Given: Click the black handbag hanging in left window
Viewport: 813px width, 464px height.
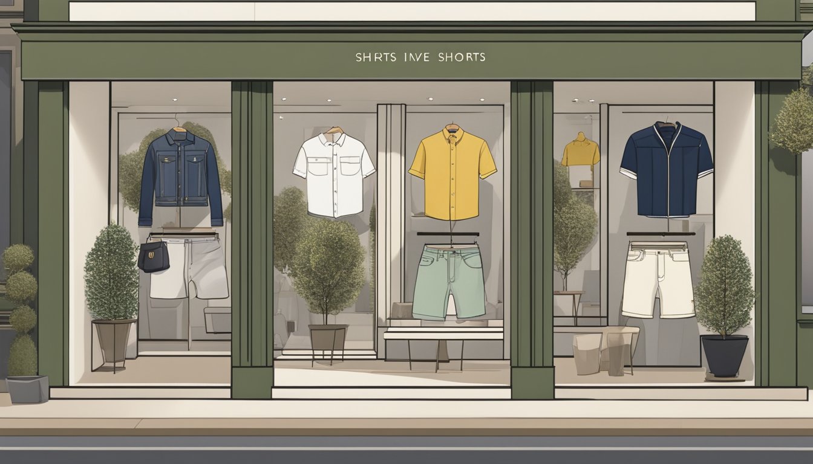Looking at the screenshot, I should tap(154, 256).
